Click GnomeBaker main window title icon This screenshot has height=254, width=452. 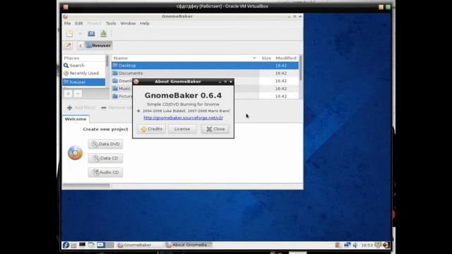click(66, 17)
